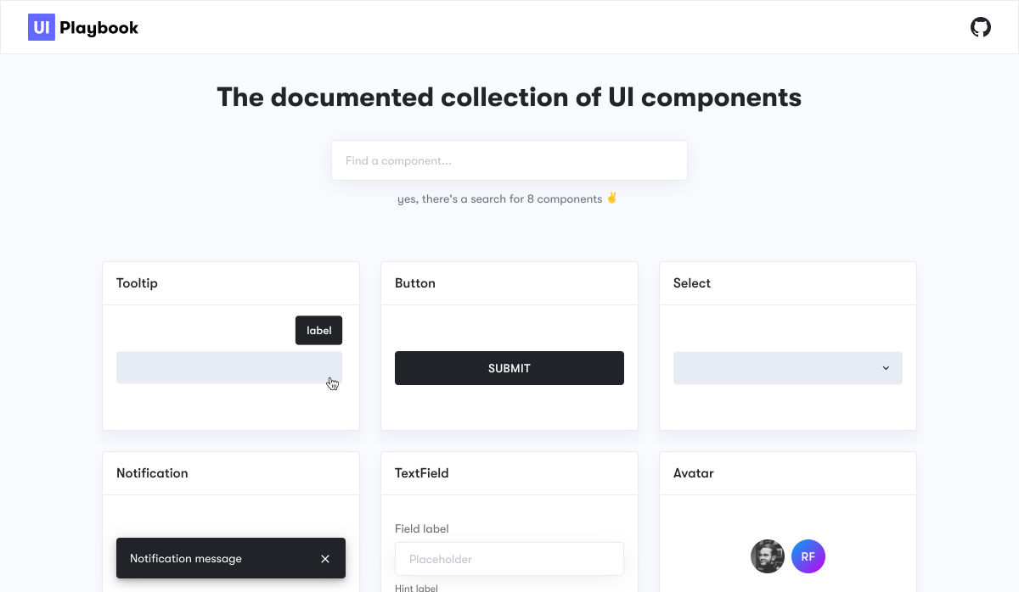Expand the Select dropdown chevron
Image resolution: width=1019 pixels, height=592 pixels.
886,368
